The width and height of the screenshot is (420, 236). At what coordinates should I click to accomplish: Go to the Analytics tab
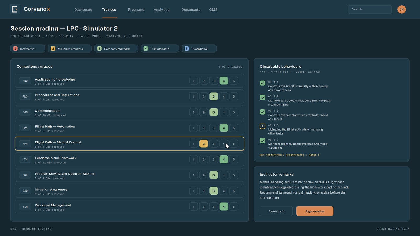point(161,10)
